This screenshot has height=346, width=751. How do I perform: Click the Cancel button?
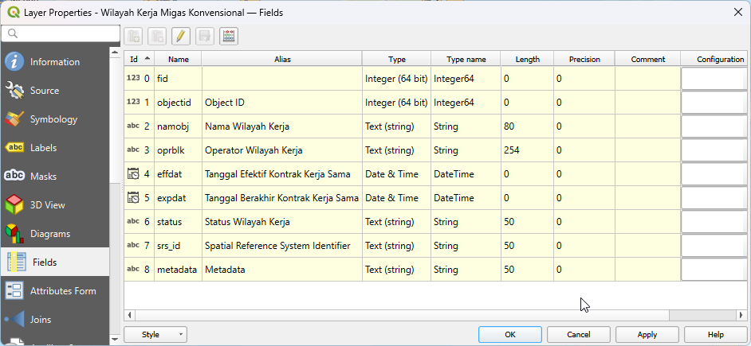point(578,335)
